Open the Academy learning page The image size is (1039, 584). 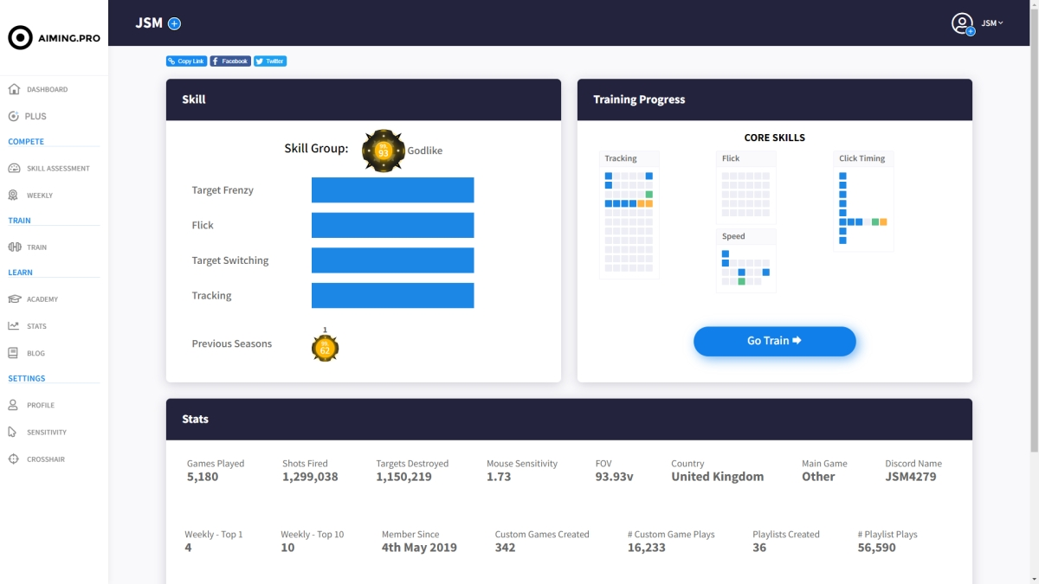[42, 299]
